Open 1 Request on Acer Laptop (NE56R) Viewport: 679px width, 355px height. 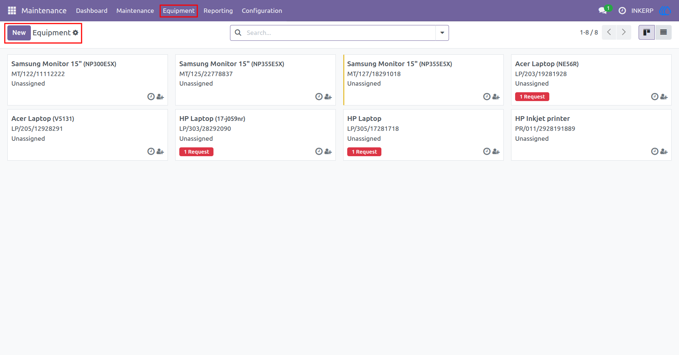[532, 97]
